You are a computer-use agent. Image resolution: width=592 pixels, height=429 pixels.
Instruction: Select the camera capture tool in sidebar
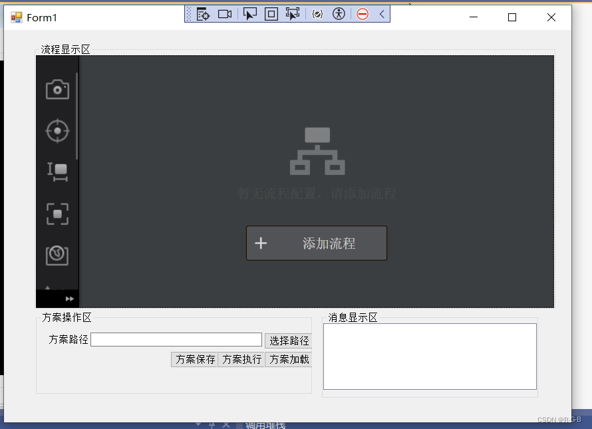(57, 90)
